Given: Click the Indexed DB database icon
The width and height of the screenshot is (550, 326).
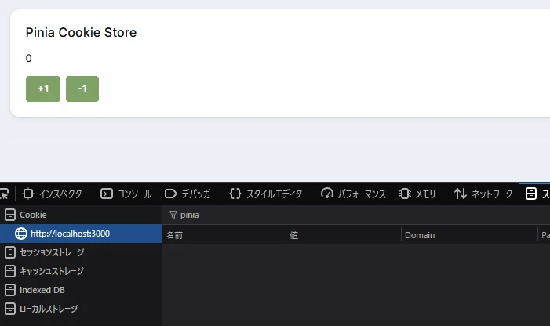Looking at the screenshot, I should [10, 290].
